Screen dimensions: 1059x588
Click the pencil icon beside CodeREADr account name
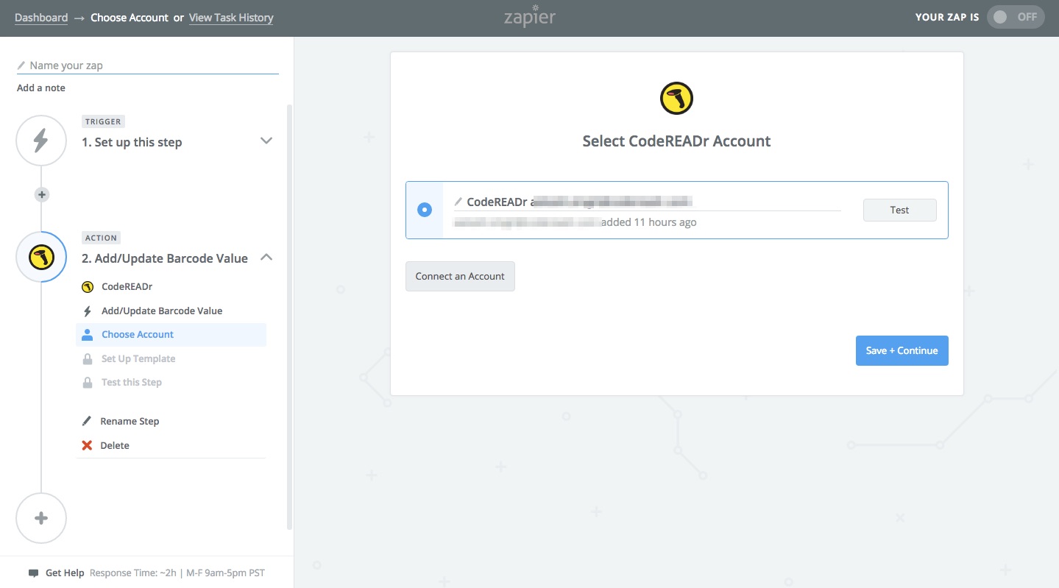pyautogui.click(x=458, y=202)
